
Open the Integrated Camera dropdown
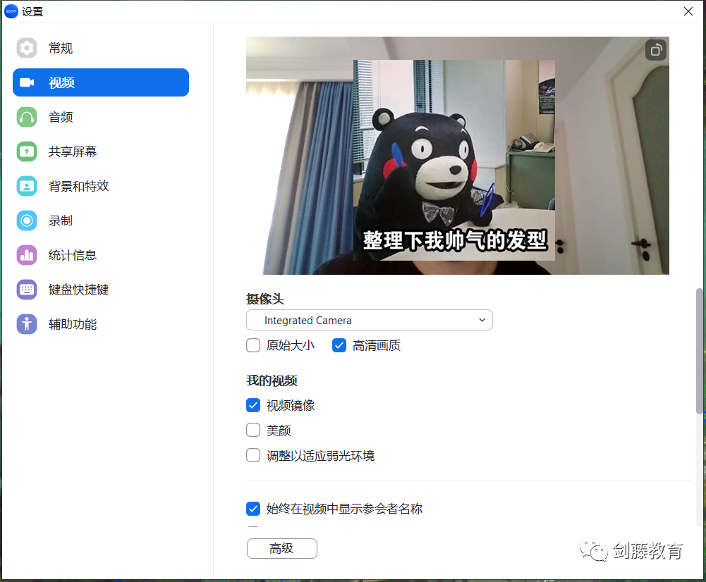point(369,320)
